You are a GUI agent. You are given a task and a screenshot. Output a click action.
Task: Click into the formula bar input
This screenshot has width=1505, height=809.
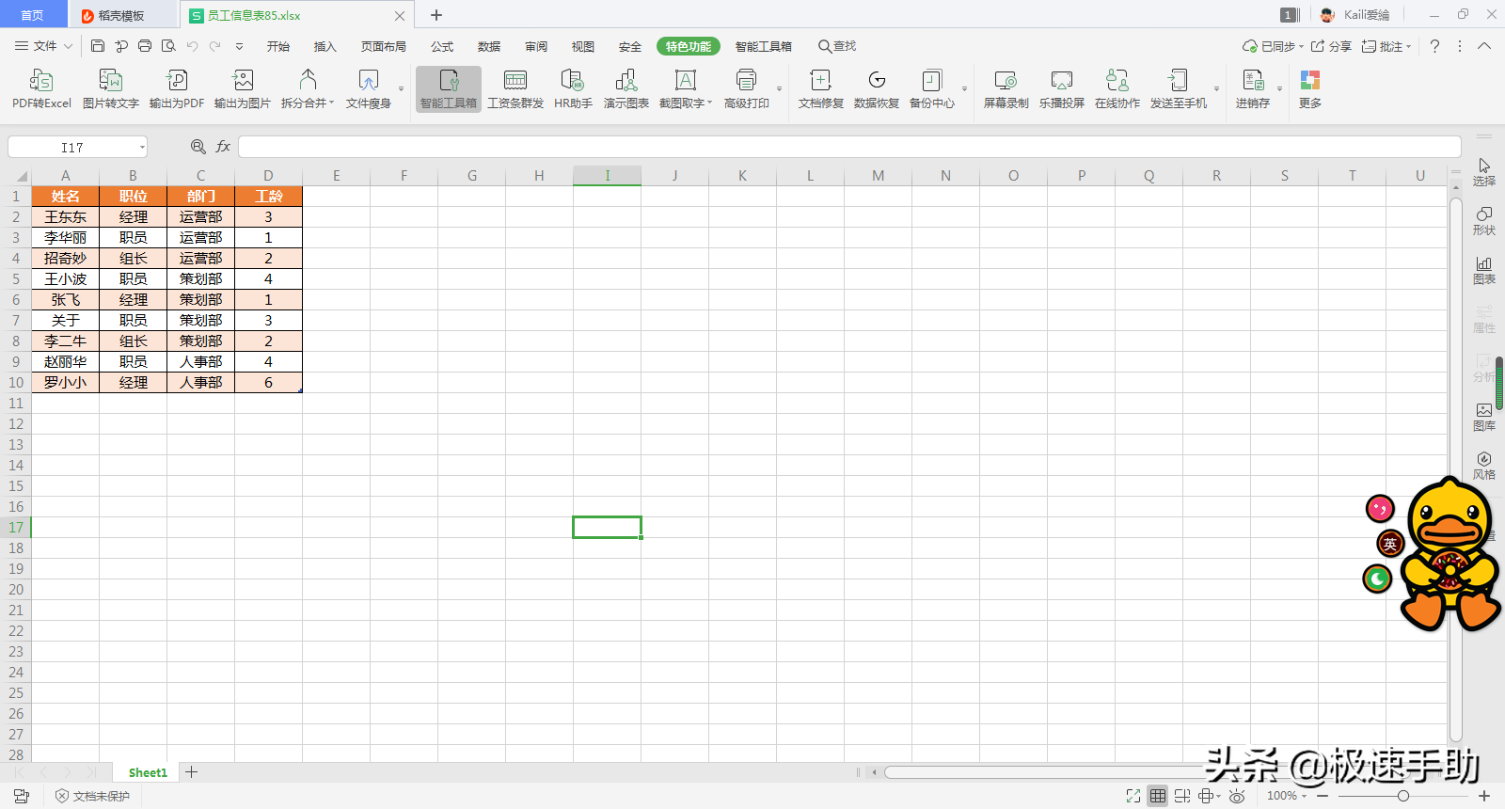tap(849, 147)
